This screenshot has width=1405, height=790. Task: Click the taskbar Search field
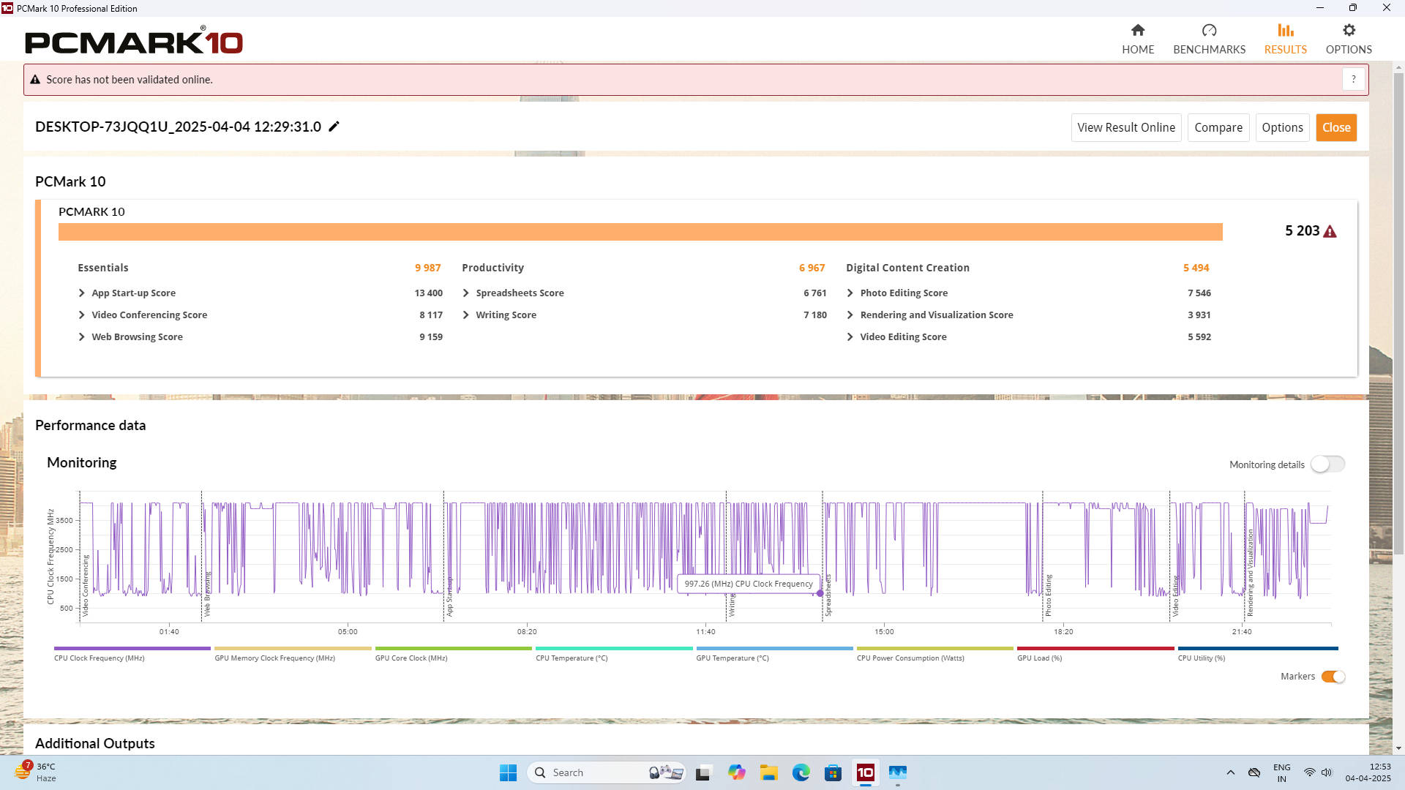(x=606, y=772)
